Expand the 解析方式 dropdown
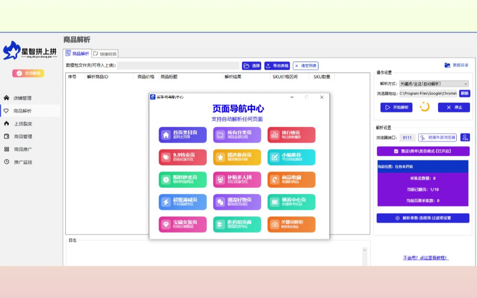 tap(466, 84)
